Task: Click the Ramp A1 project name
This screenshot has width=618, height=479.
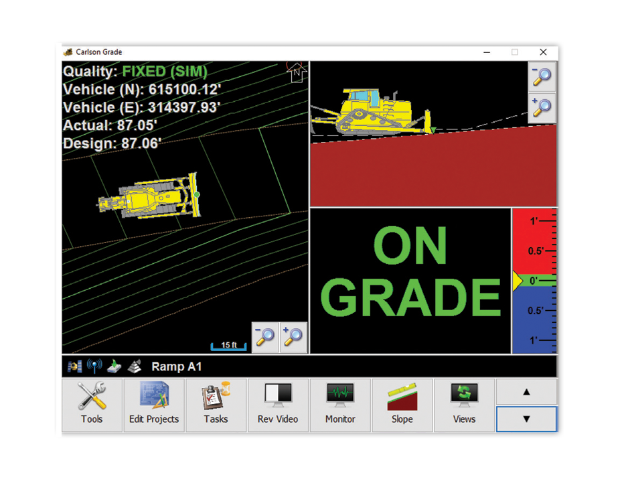Action: coord(176,366)
